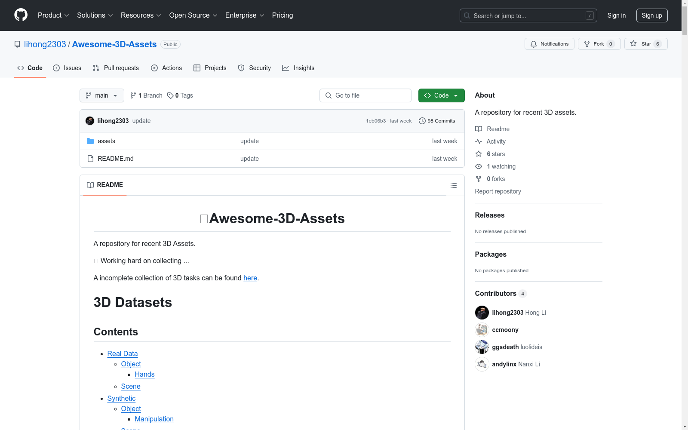Open the lihong2303 owner link
This screenshot has width=688, height=430.
point(45,44)
